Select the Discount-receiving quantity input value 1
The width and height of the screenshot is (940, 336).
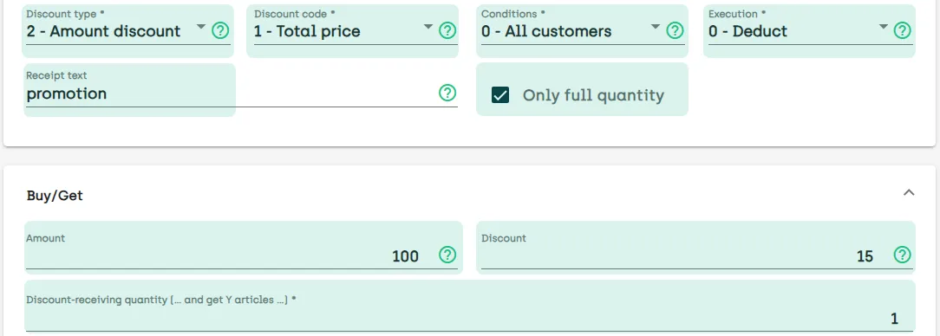pyautogui.click(x=894, y=319)
